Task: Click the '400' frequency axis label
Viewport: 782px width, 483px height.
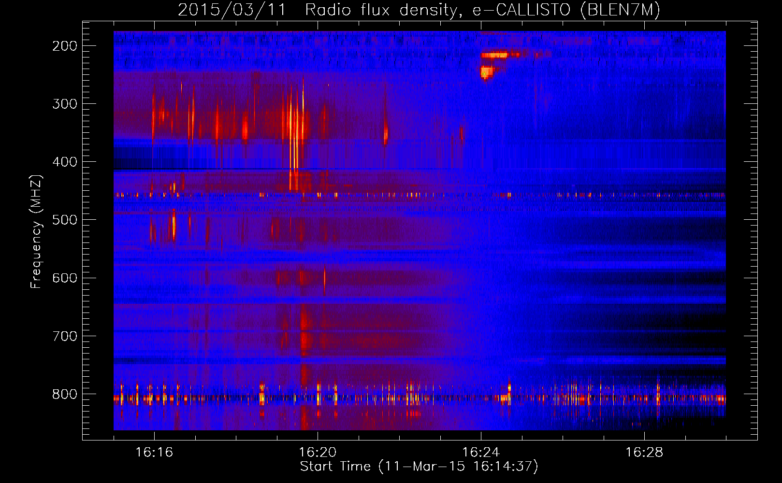Action: point(65,162)
